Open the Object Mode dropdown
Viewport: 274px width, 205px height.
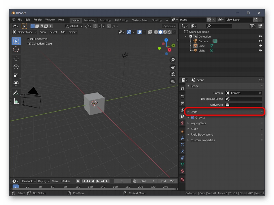(25, 32)
